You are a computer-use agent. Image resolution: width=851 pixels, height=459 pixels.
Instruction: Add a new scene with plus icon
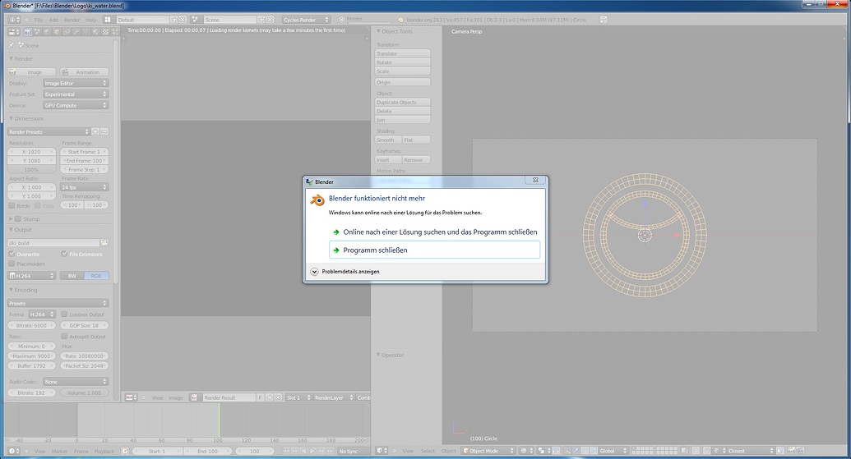point(261,20)
